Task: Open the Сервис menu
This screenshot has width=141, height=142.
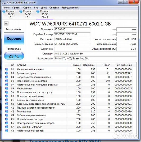Action: [27, 8]
